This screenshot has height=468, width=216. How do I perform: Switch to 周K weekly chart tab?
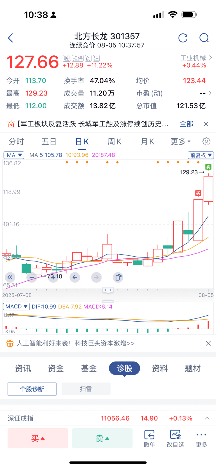(115, 141)
